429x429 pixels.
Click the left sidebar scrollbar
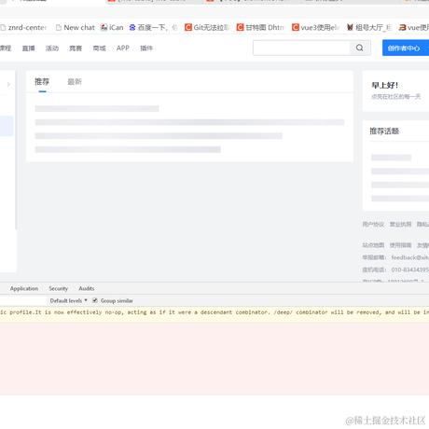[x=16, y=150]
